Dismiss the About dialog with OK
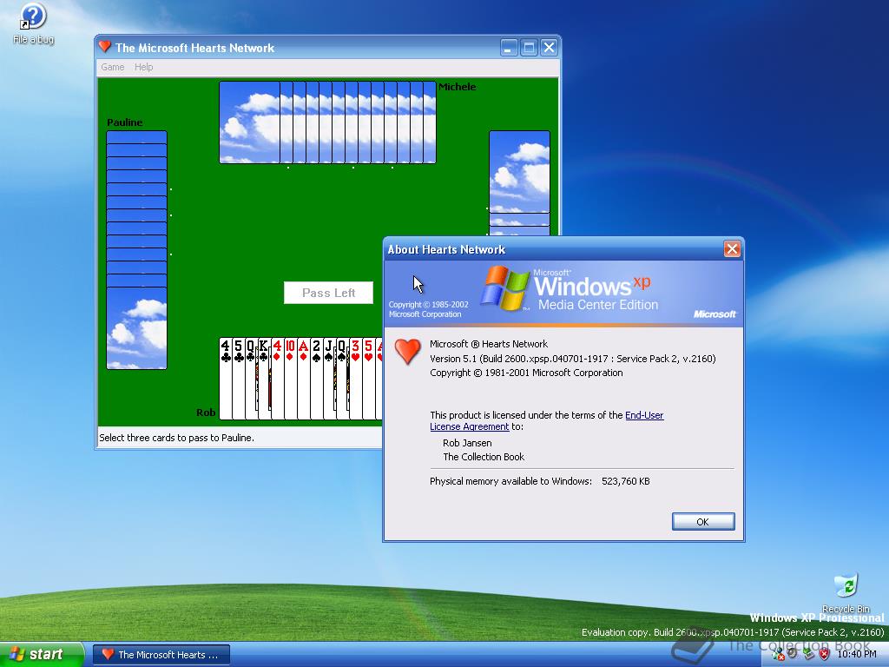The width and height of the screenshot is (889, 667). [702, 521]
